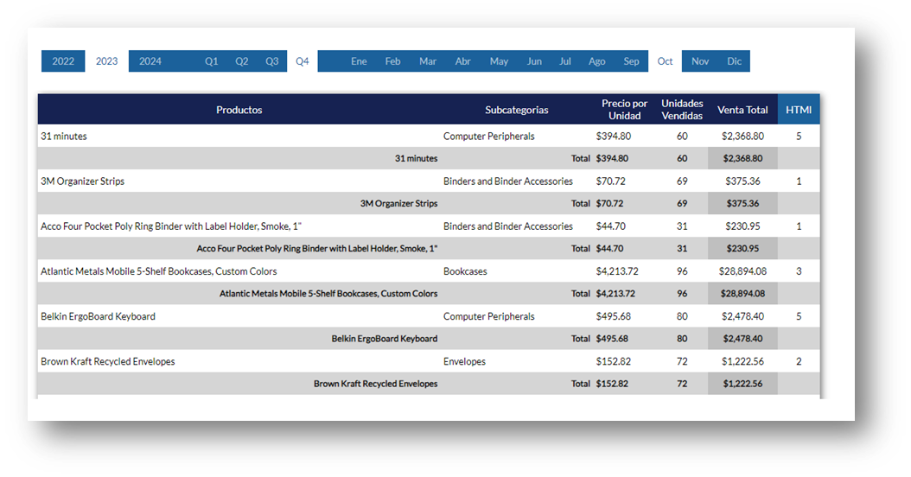Sort by Unidades Vendidas header
The width and height of the screenshot is (911, 477).
(x=682, y=109)
